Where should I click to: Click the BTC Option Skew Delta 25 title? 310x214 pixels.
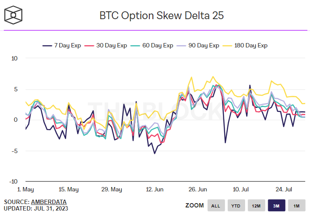coord(162,15)
